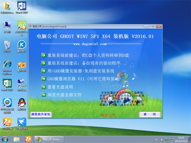Launch 迅雷极速版 desktop shortcut

pos(22,124)
